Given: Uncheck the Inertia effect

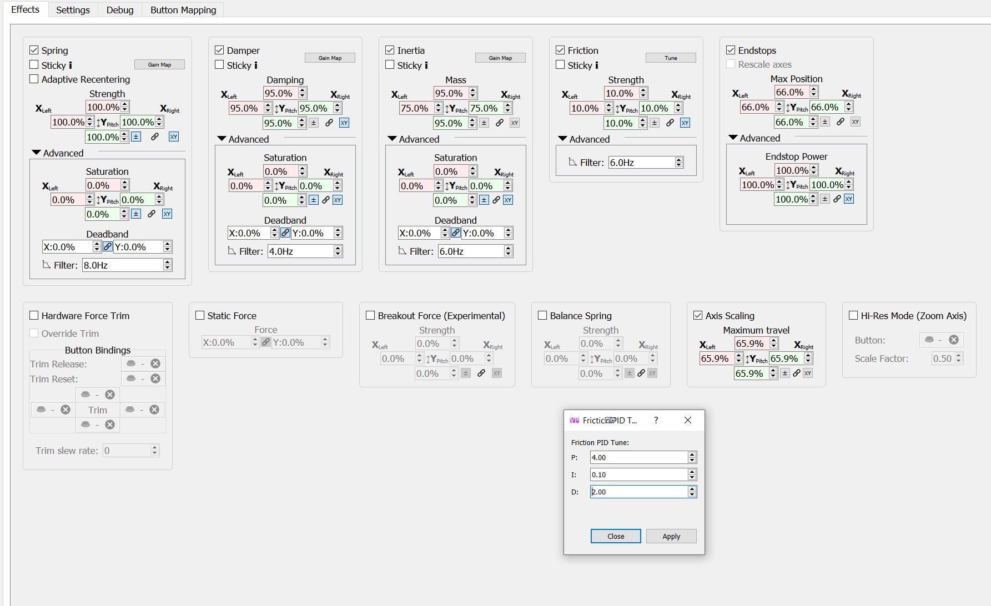Looking at the screenshot, I should [390, 50].
